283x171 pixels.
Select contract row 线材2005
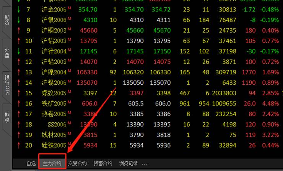point(148,135)
